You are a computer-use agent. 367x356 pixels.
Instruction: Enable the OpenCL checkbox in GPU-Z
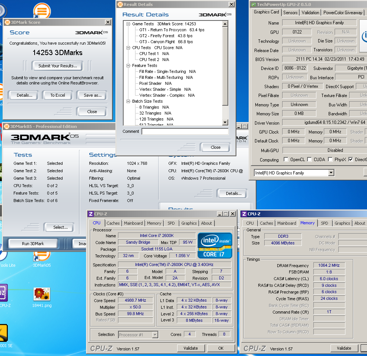click(x=286, y=159)
